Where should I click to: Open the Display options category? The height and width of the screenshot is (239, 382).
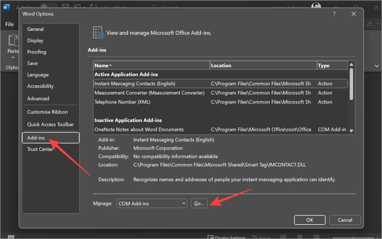[x=35, y=41]
